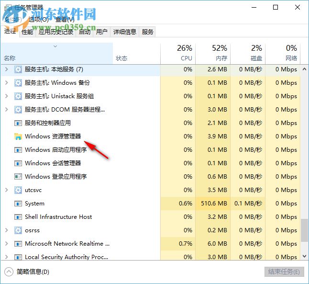309x284 pixels.
Task: Click the sort chevron above 名称 column
Action: pyautogui.click(x=55, y=46)
